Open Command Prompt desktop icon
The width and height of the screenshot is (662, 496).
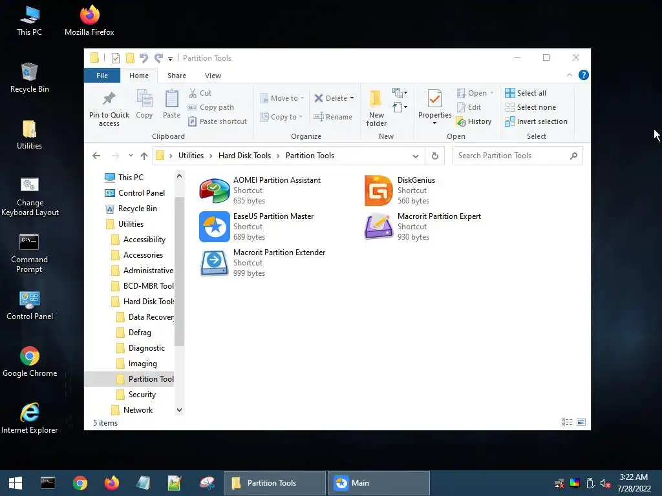coord(29,253)
